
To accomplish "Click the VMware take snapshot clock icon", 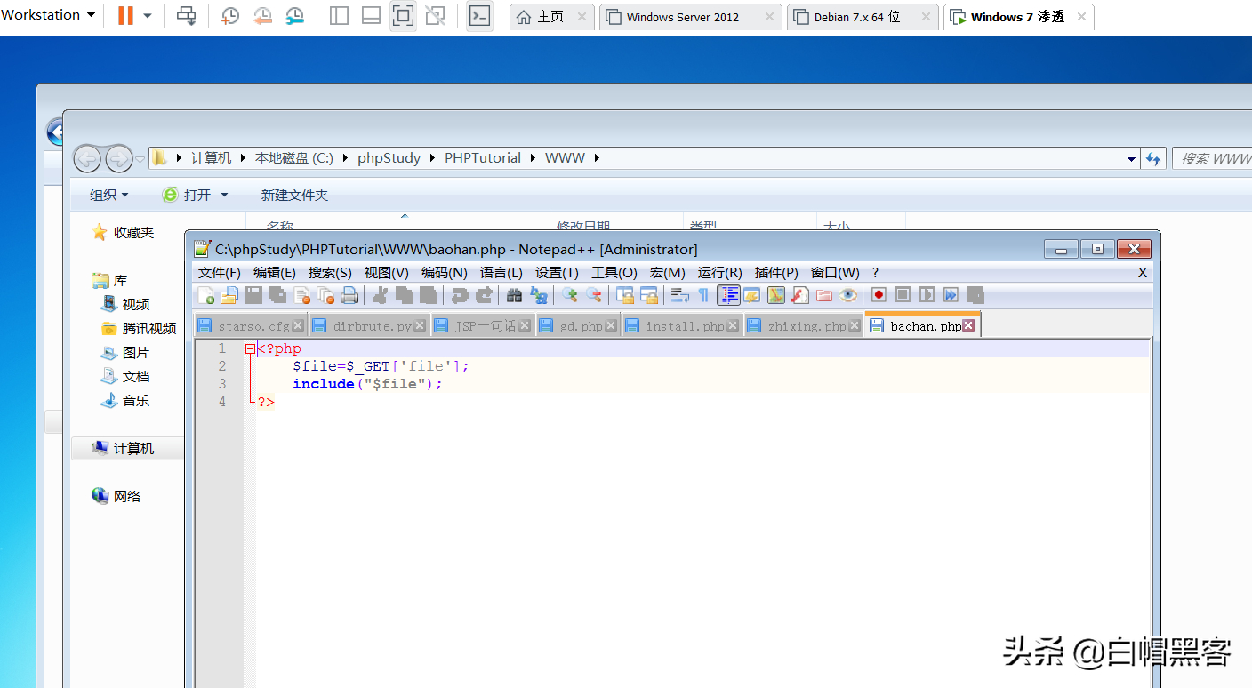I will tap(230, 15).
